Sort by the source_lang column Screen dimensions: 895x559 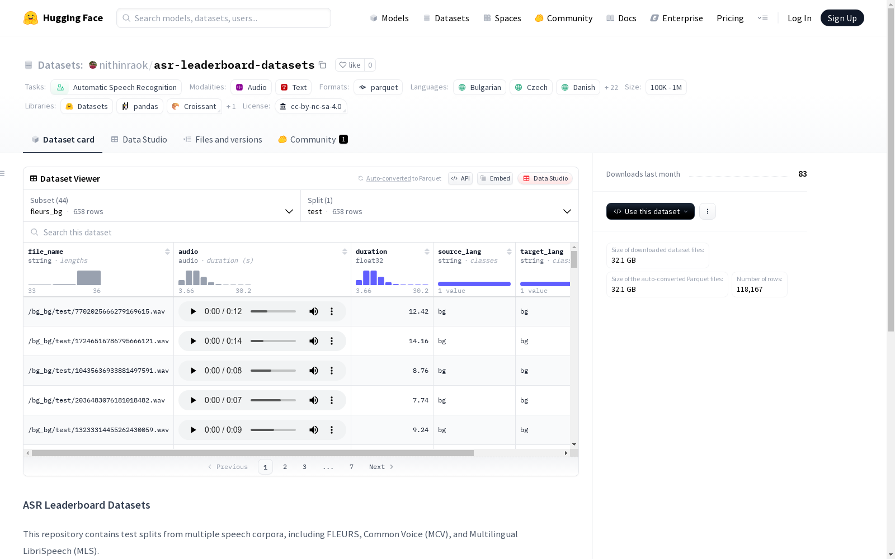click(x=509, y=252)
